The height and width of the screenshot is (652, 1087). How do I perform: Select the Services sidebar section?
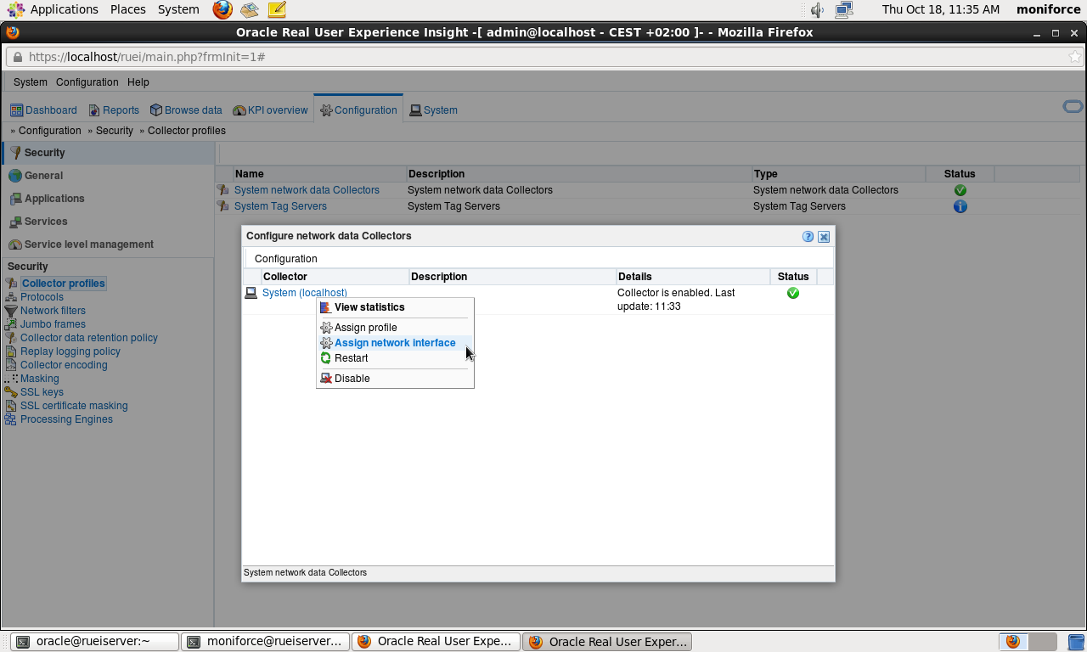109,222
